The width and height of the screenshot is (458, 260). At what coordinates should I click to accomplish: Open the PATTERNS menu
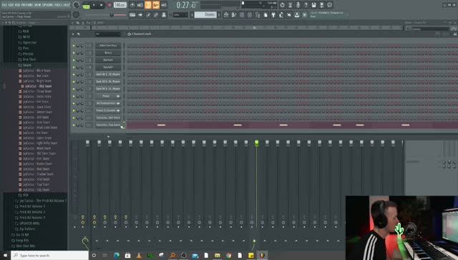[x=27, y=5]
